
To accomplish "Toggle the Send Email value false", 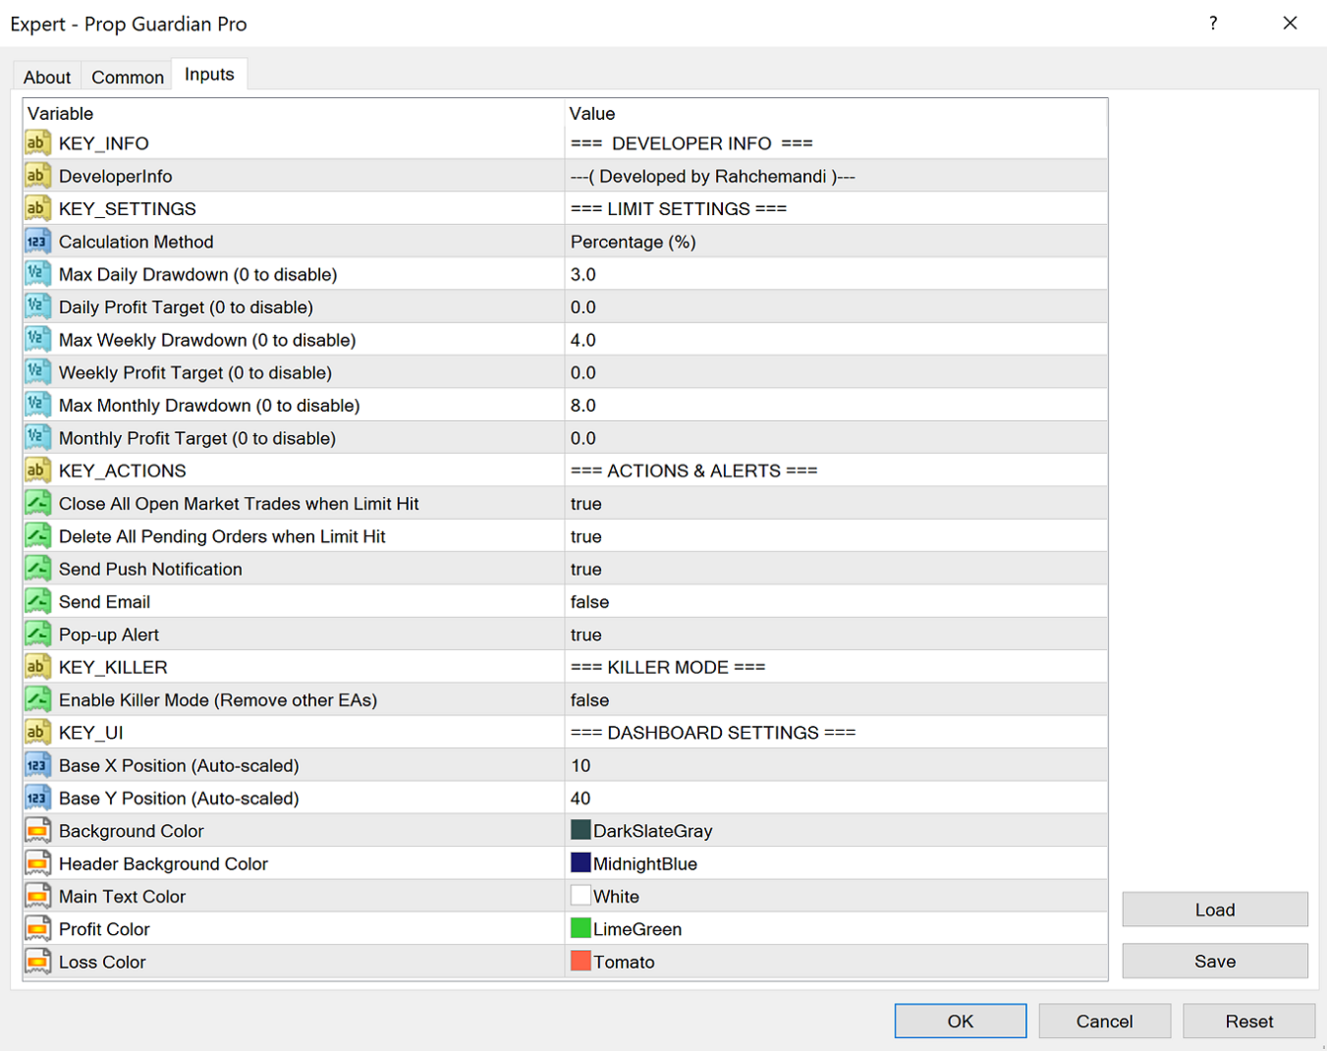I will pyautogui.click(x=836, y=601).
